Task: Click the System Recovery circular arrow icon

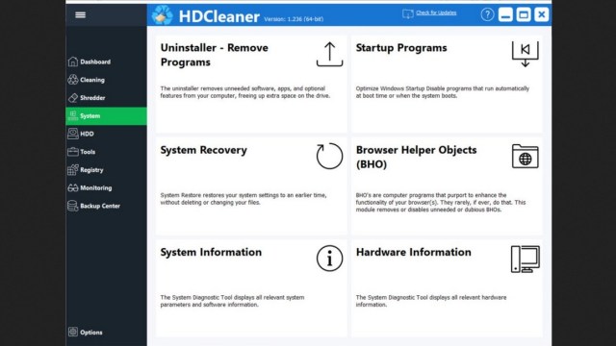Action: tap(329, 156)
